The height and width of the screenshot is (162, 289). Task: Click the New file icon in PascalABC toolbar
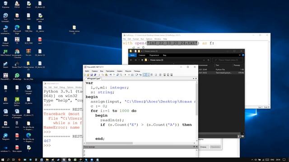click(x=84, y=75)
